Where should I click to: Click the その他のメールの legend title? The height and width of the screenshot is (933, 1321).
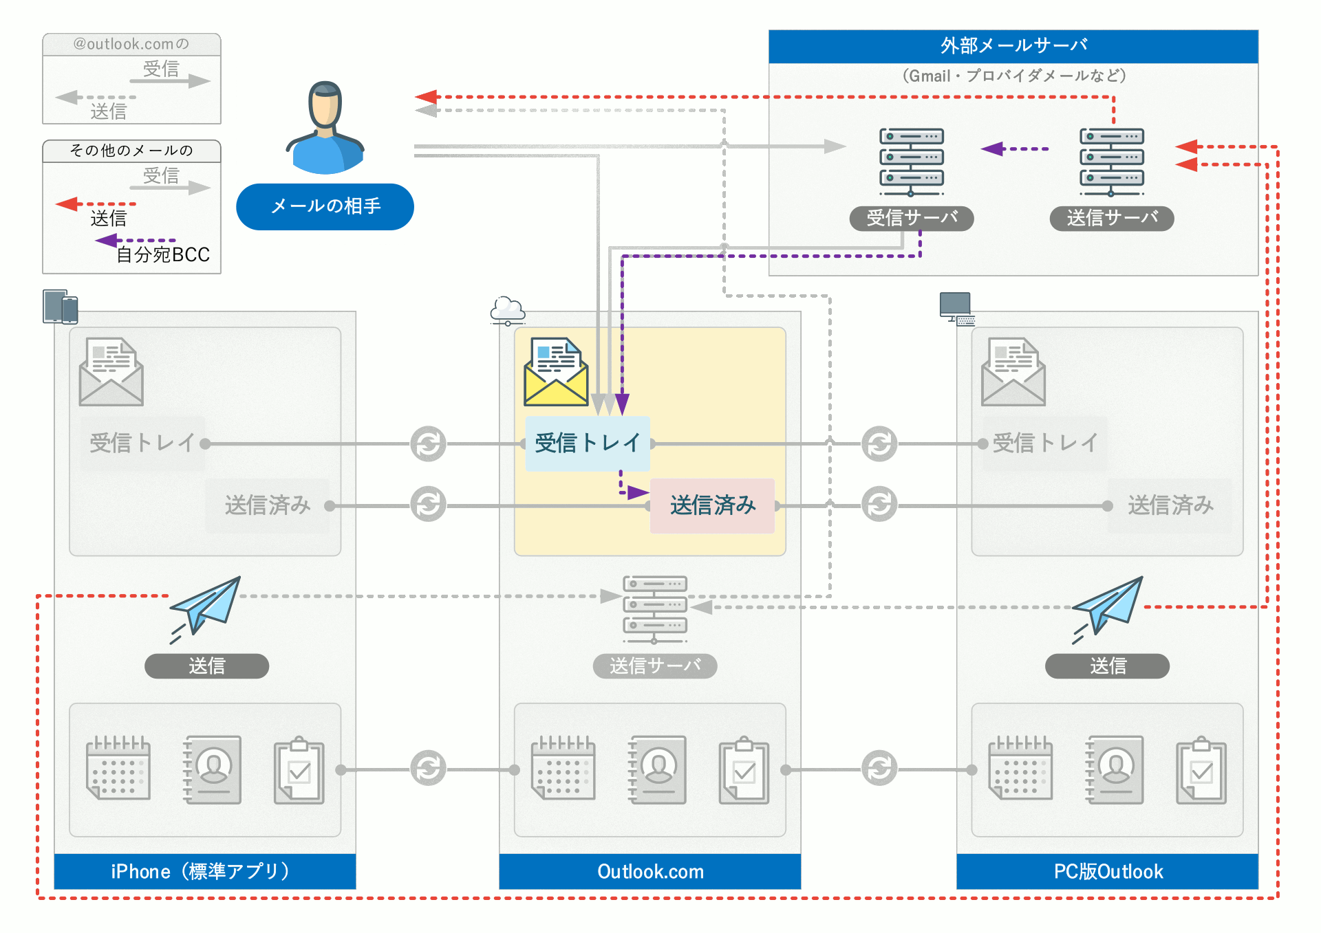pyautogui.click(x=131, y=151)
